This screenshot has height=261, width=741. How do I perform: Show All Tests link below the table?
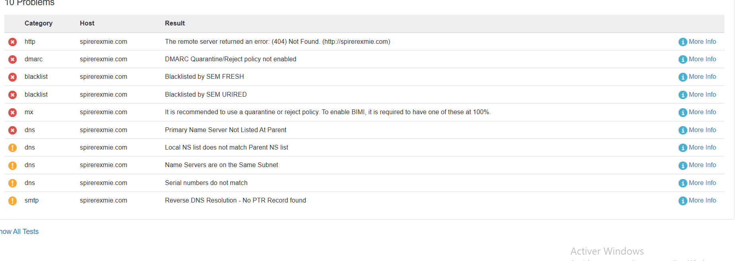click(x=19, y=232)
